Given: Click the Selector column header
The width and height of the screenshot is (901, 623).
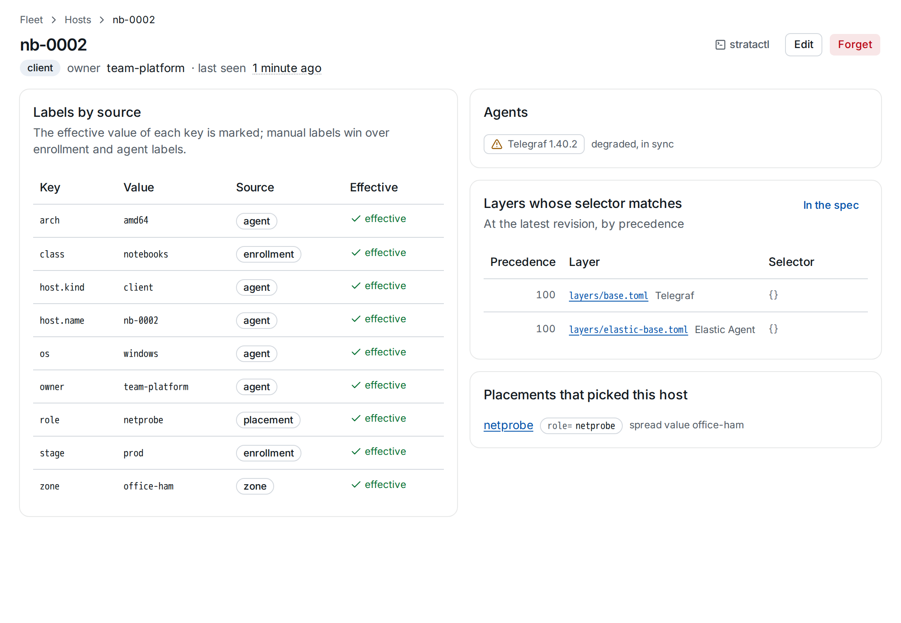Looking at the screenshot, I should point(791,262).
